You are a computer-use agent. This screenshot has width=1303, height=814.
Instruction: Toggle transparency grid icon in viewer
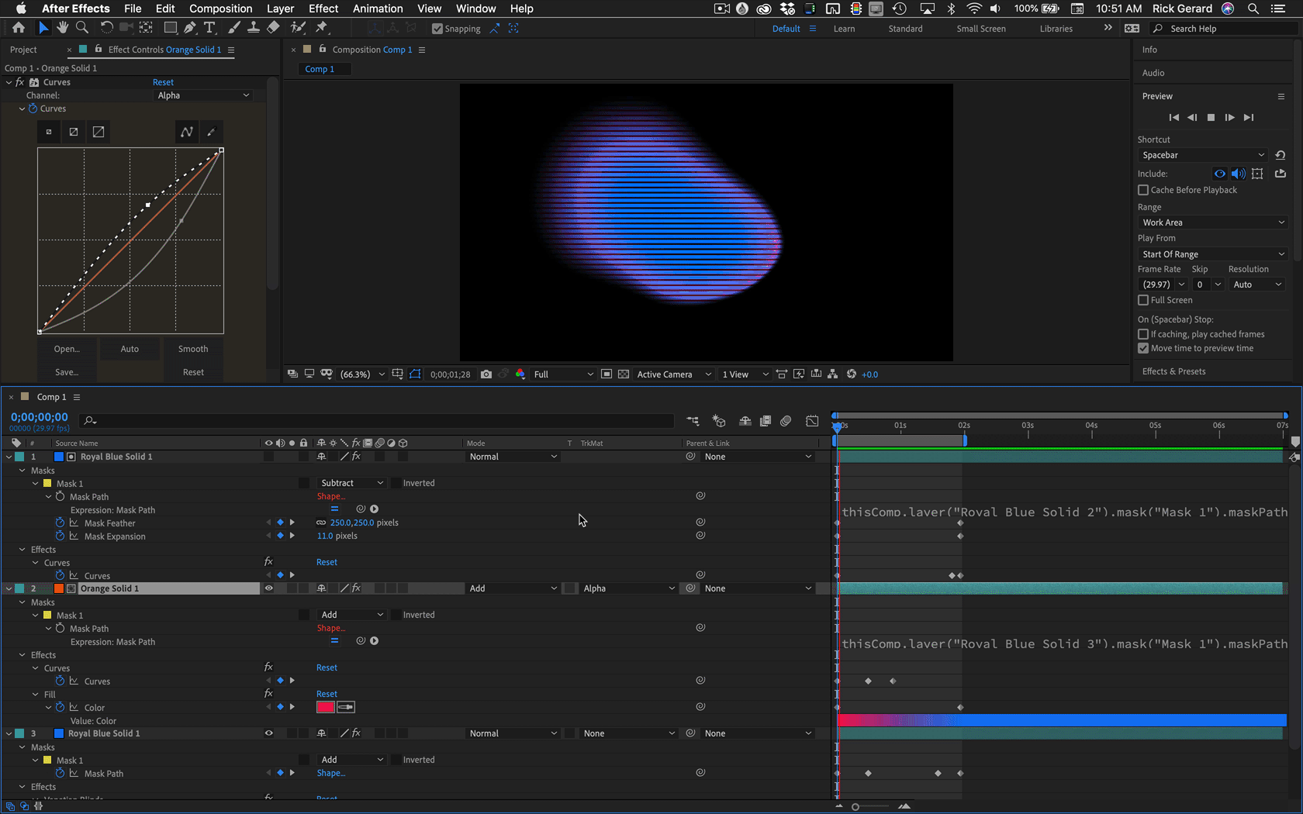click(x=624, y=374)
